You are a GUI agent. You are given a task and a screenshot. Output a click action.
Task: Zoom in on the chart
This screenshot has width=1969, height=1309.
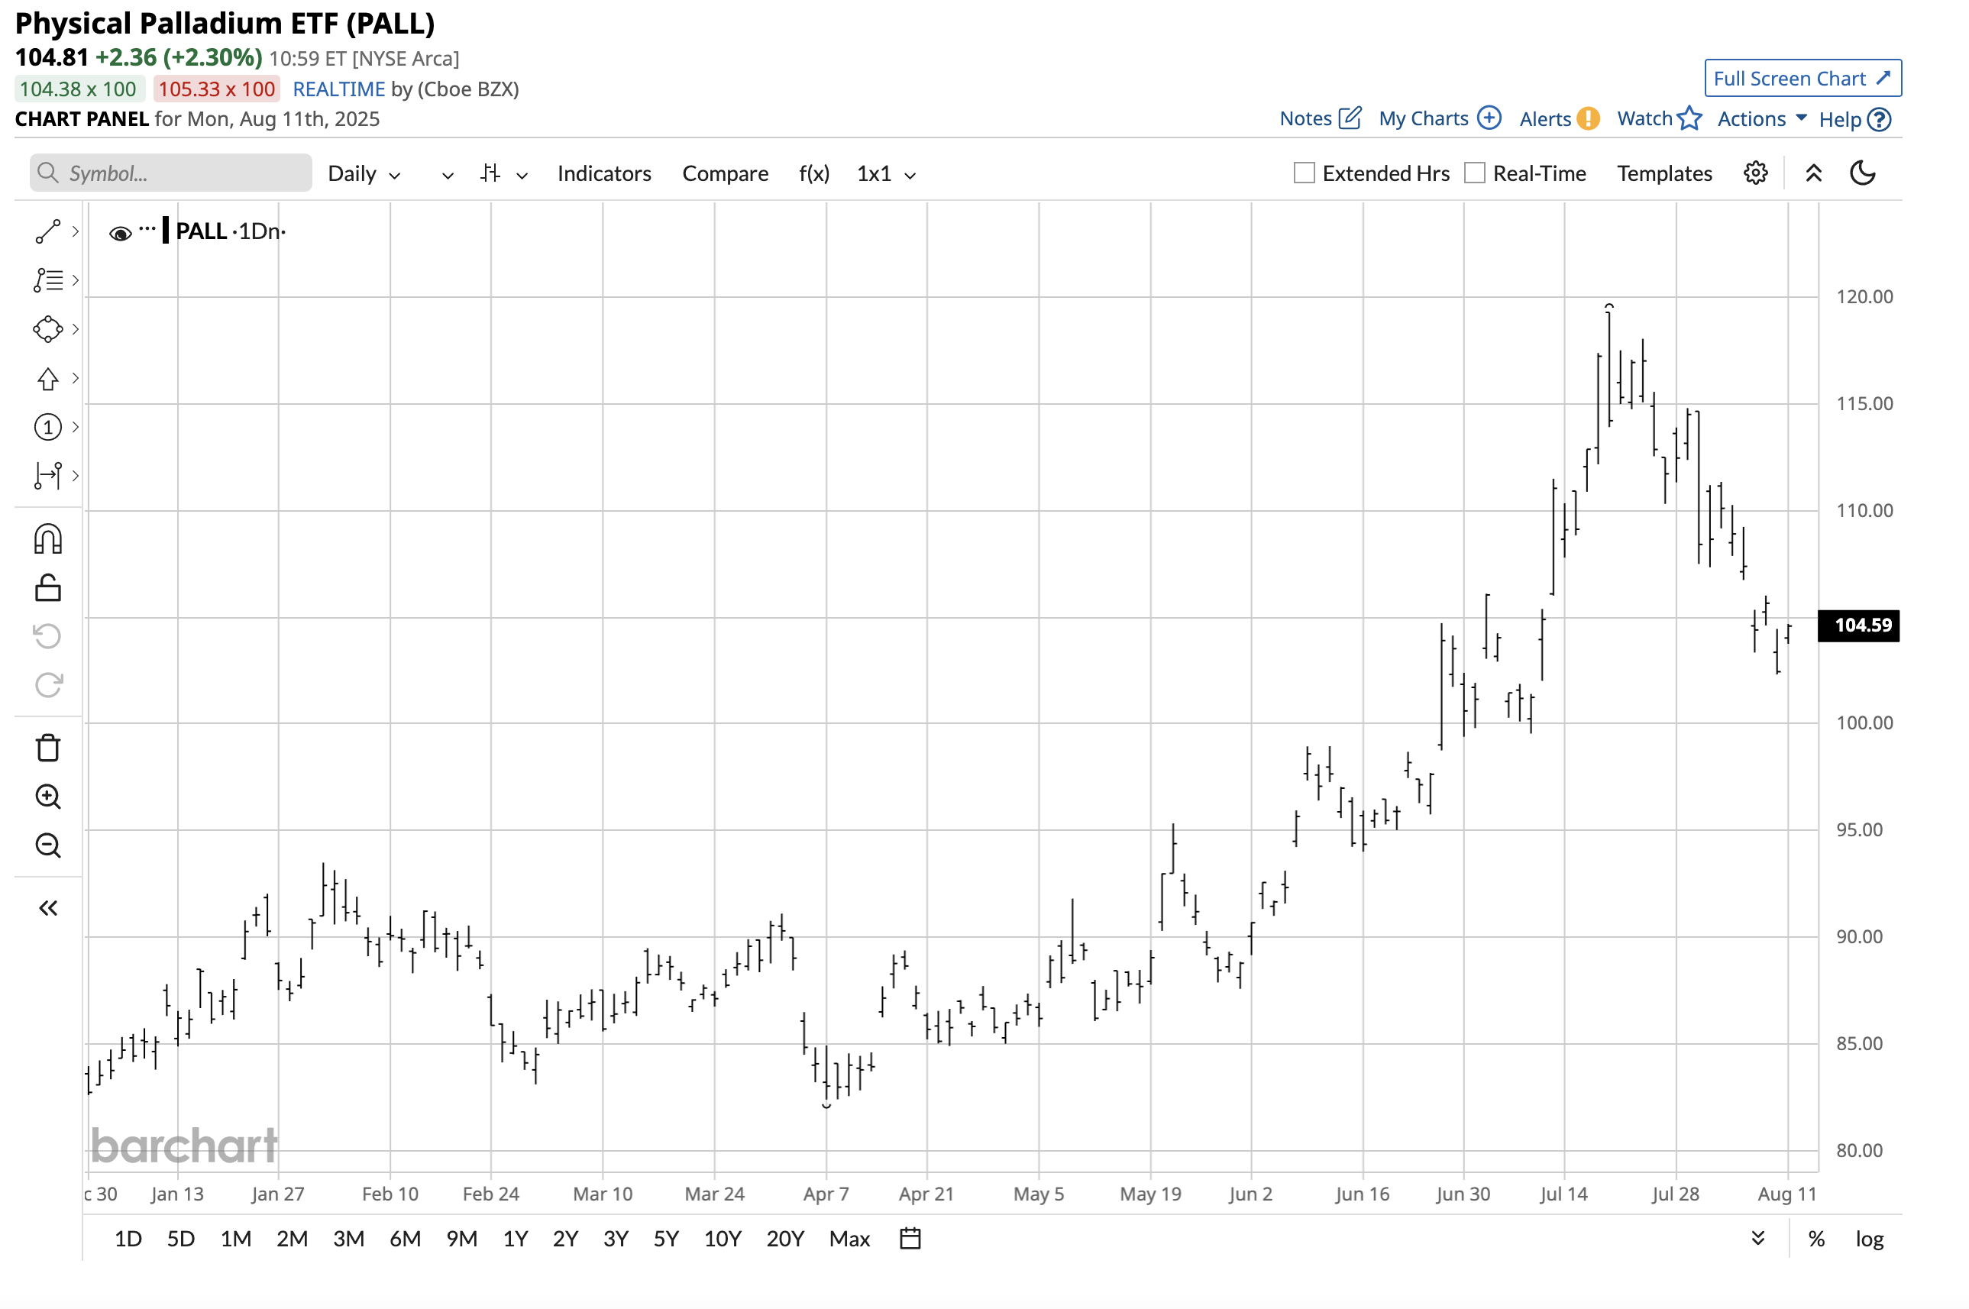(47, 797)
